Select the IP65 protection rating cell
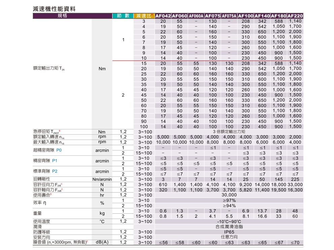 coord(229,232)
